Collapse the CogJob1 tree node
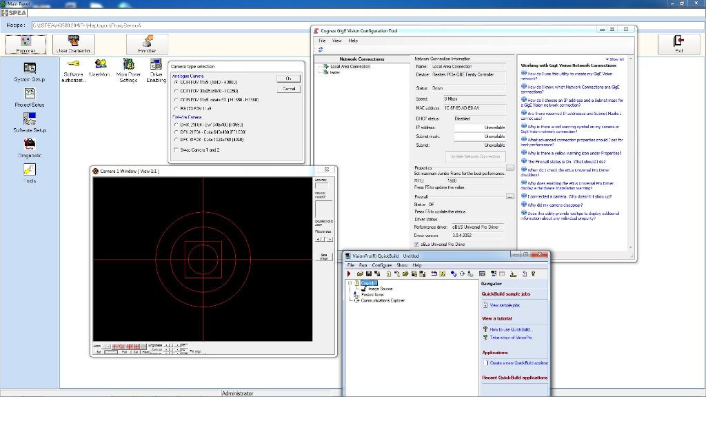 (x=350, y=283)
